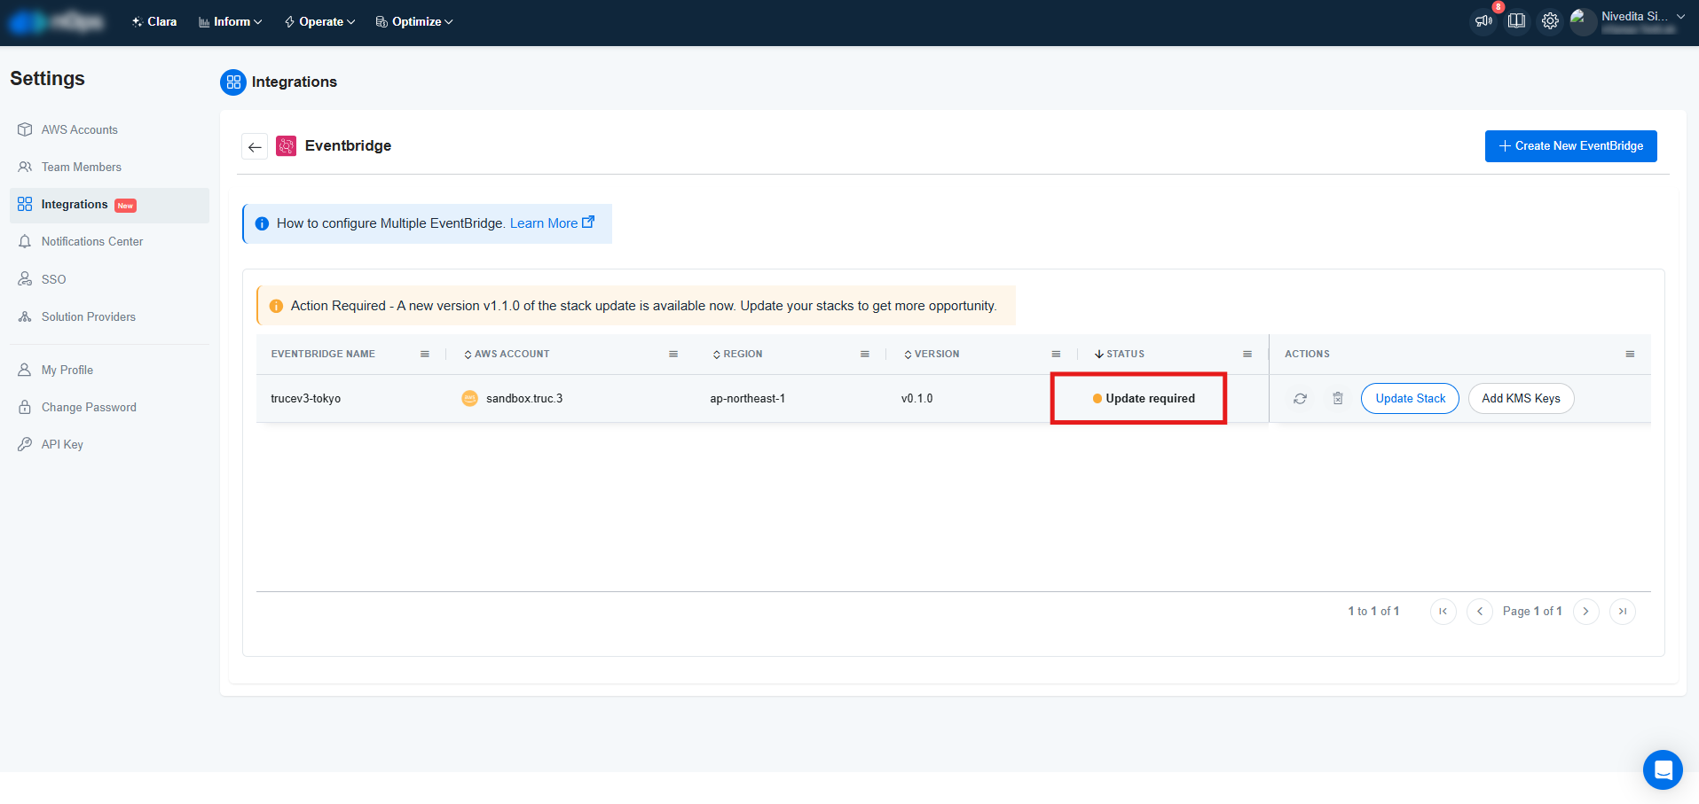The height and width of the screenshot is (804, 1699).
Task: Click Create New EventBridge button
Action: coord(1570,146)
